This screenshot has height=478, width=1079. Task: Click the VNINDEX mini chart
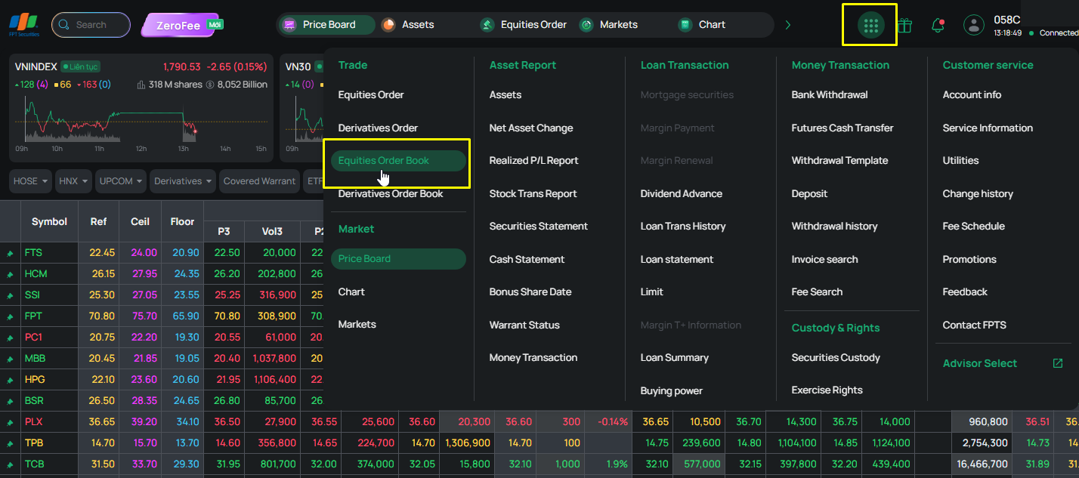click(x=141, y=121)
